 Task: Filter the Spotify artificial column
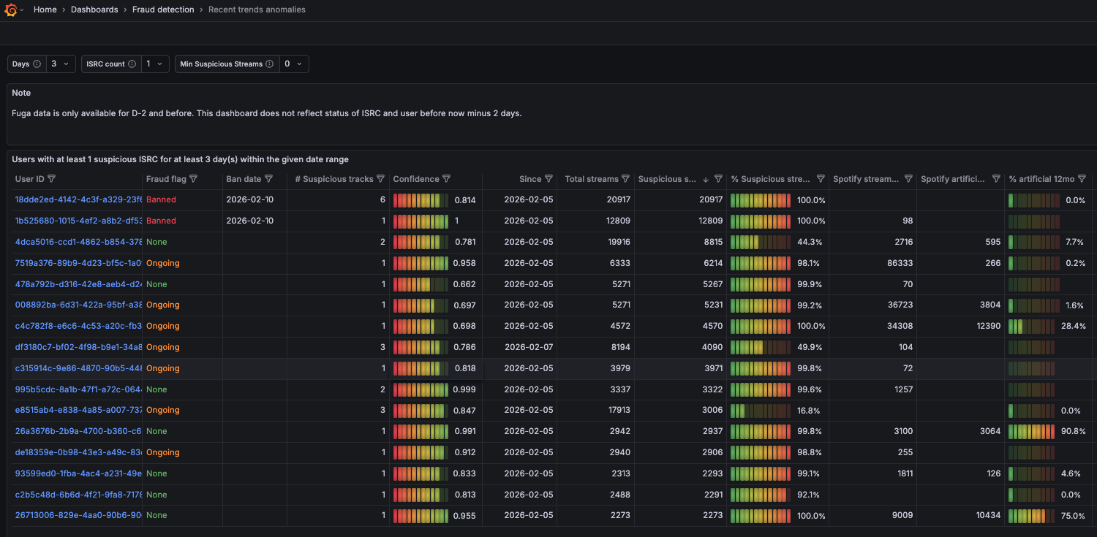coord(996,179)
